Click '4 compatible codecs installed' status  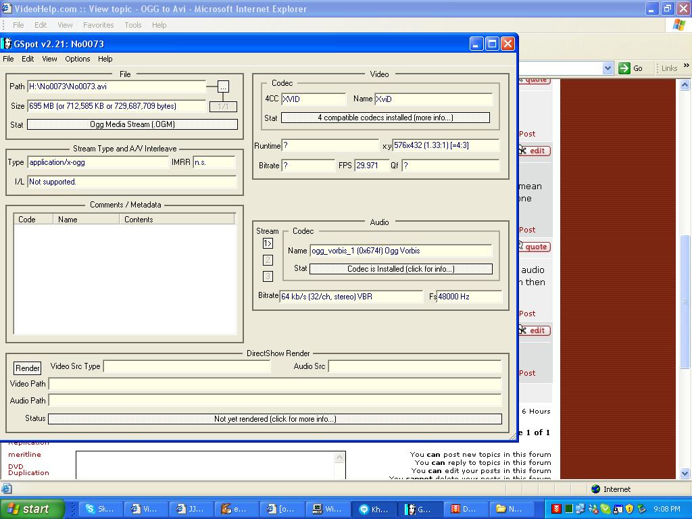click(x=385, y=118)
